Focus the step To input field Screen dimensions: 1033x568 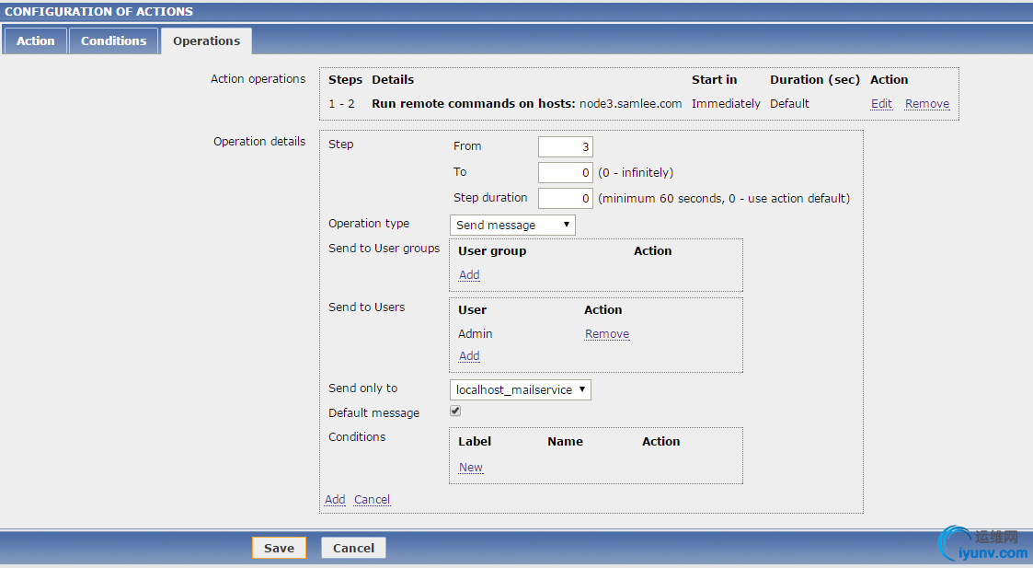coord(566,173)
